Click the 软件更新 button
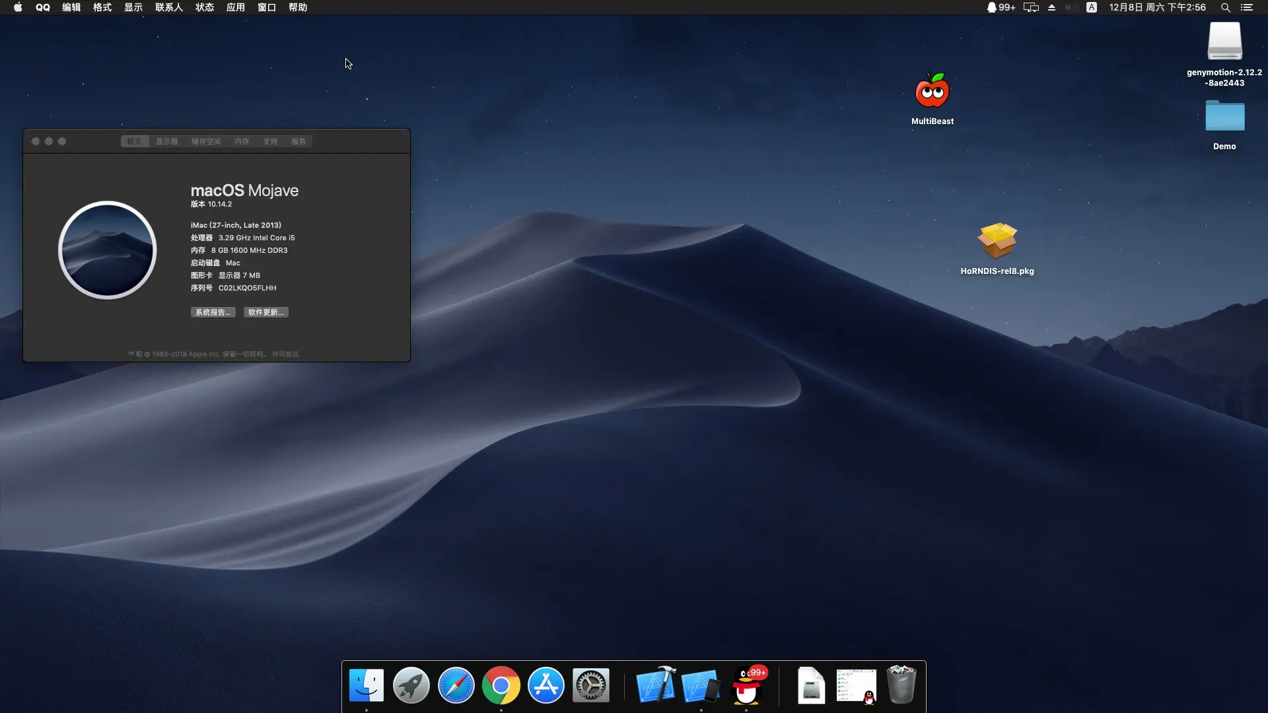This screenshot has width=1268, height=713. click(265, 312)
